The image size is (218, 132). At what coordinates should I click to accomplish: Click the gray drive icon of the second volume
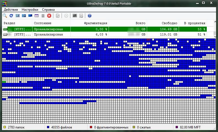tap(5, 34)
